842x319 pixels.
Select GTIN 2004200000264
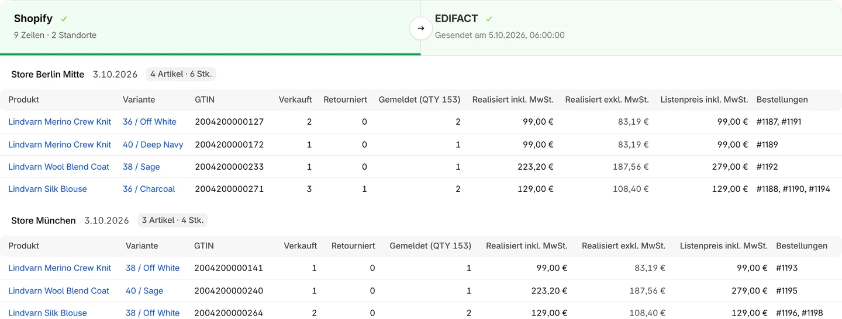(x=229, y=313)
